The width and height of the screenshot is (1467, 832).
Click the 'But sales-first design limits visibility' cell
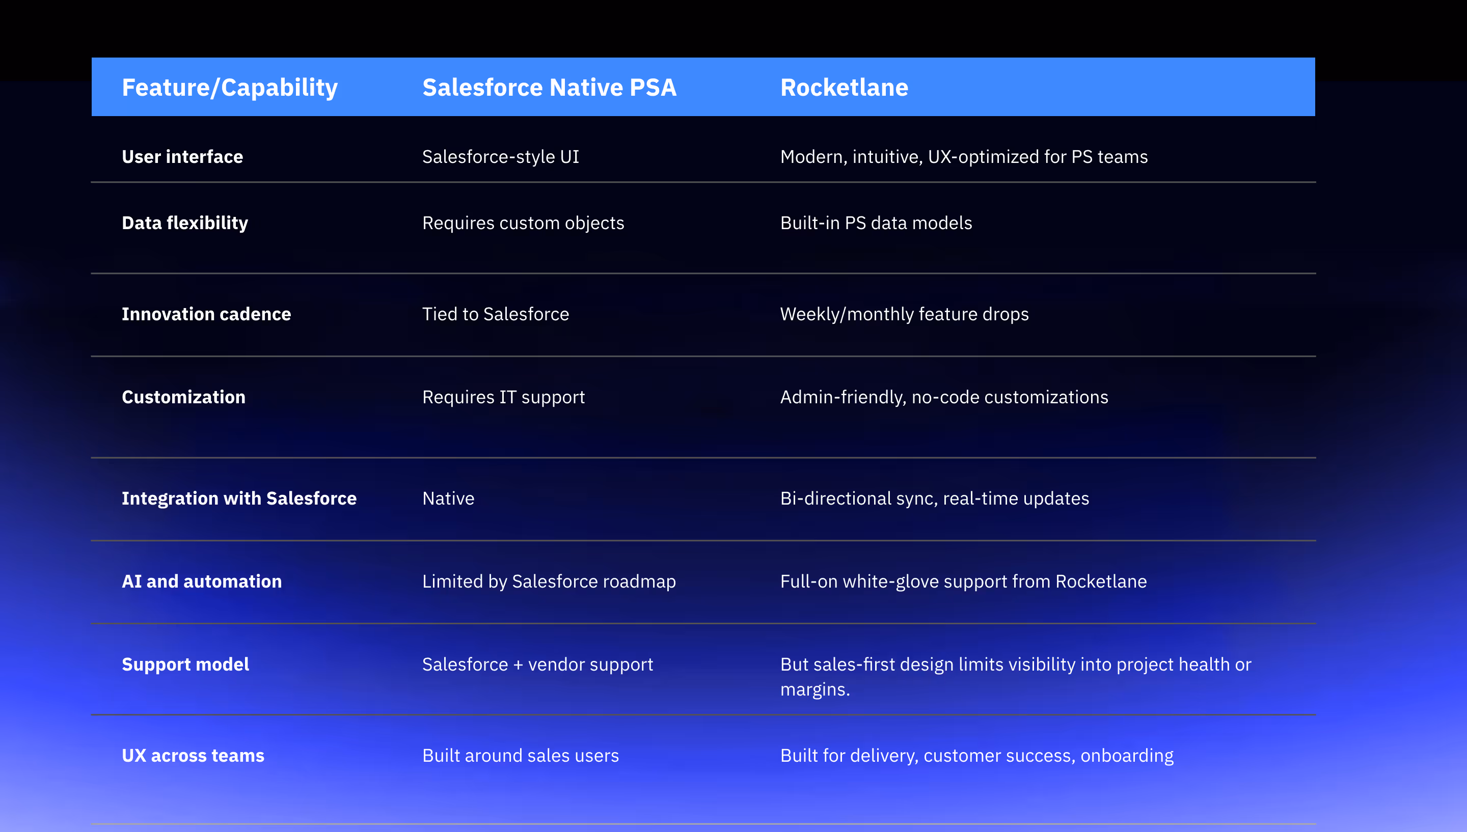(x=1016, y=677)
